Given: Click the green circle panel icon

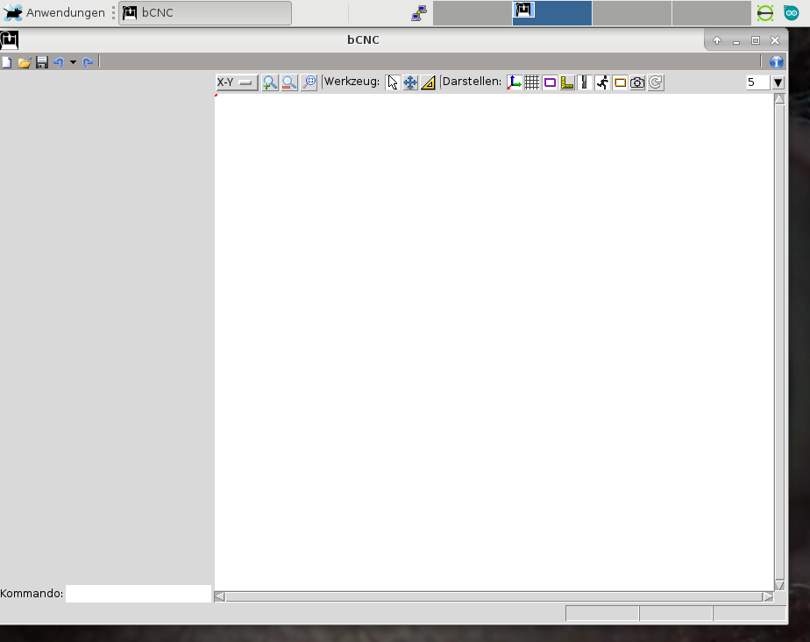Looking at the screenshot, I should pos(765,13).
